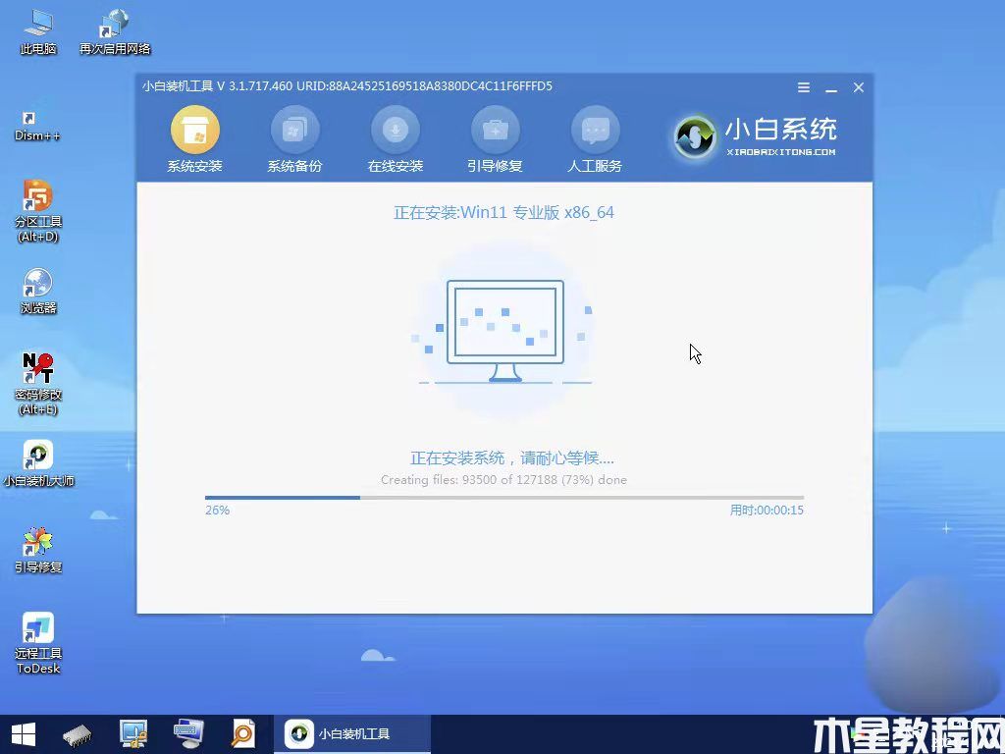The height and width of the screenshot is (754, 1005).
Task: Open memory chip taskbar icon
Action: 78,735
